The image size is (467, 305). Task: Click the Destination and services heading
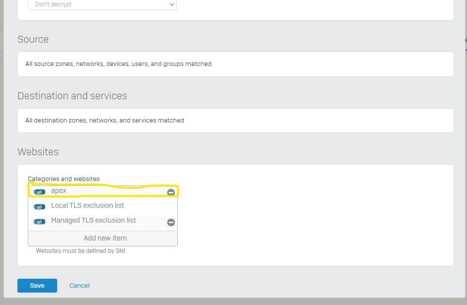point(73,96)
